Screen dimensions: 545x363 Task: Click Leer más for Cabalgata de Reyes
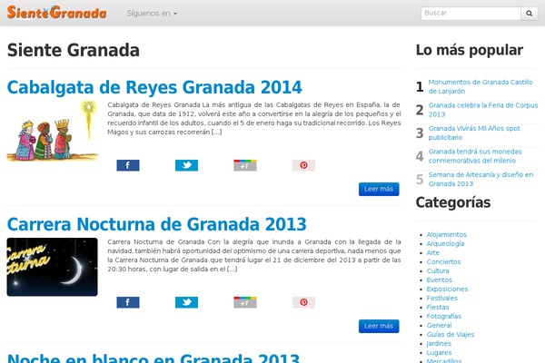(x=379, y=189)
